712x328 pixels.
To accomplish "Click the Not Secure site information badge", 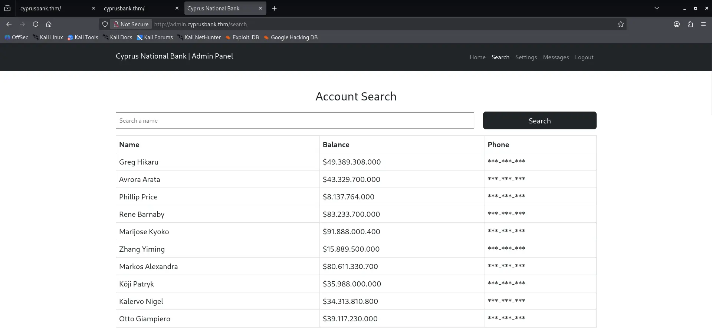I will (131, 24).
